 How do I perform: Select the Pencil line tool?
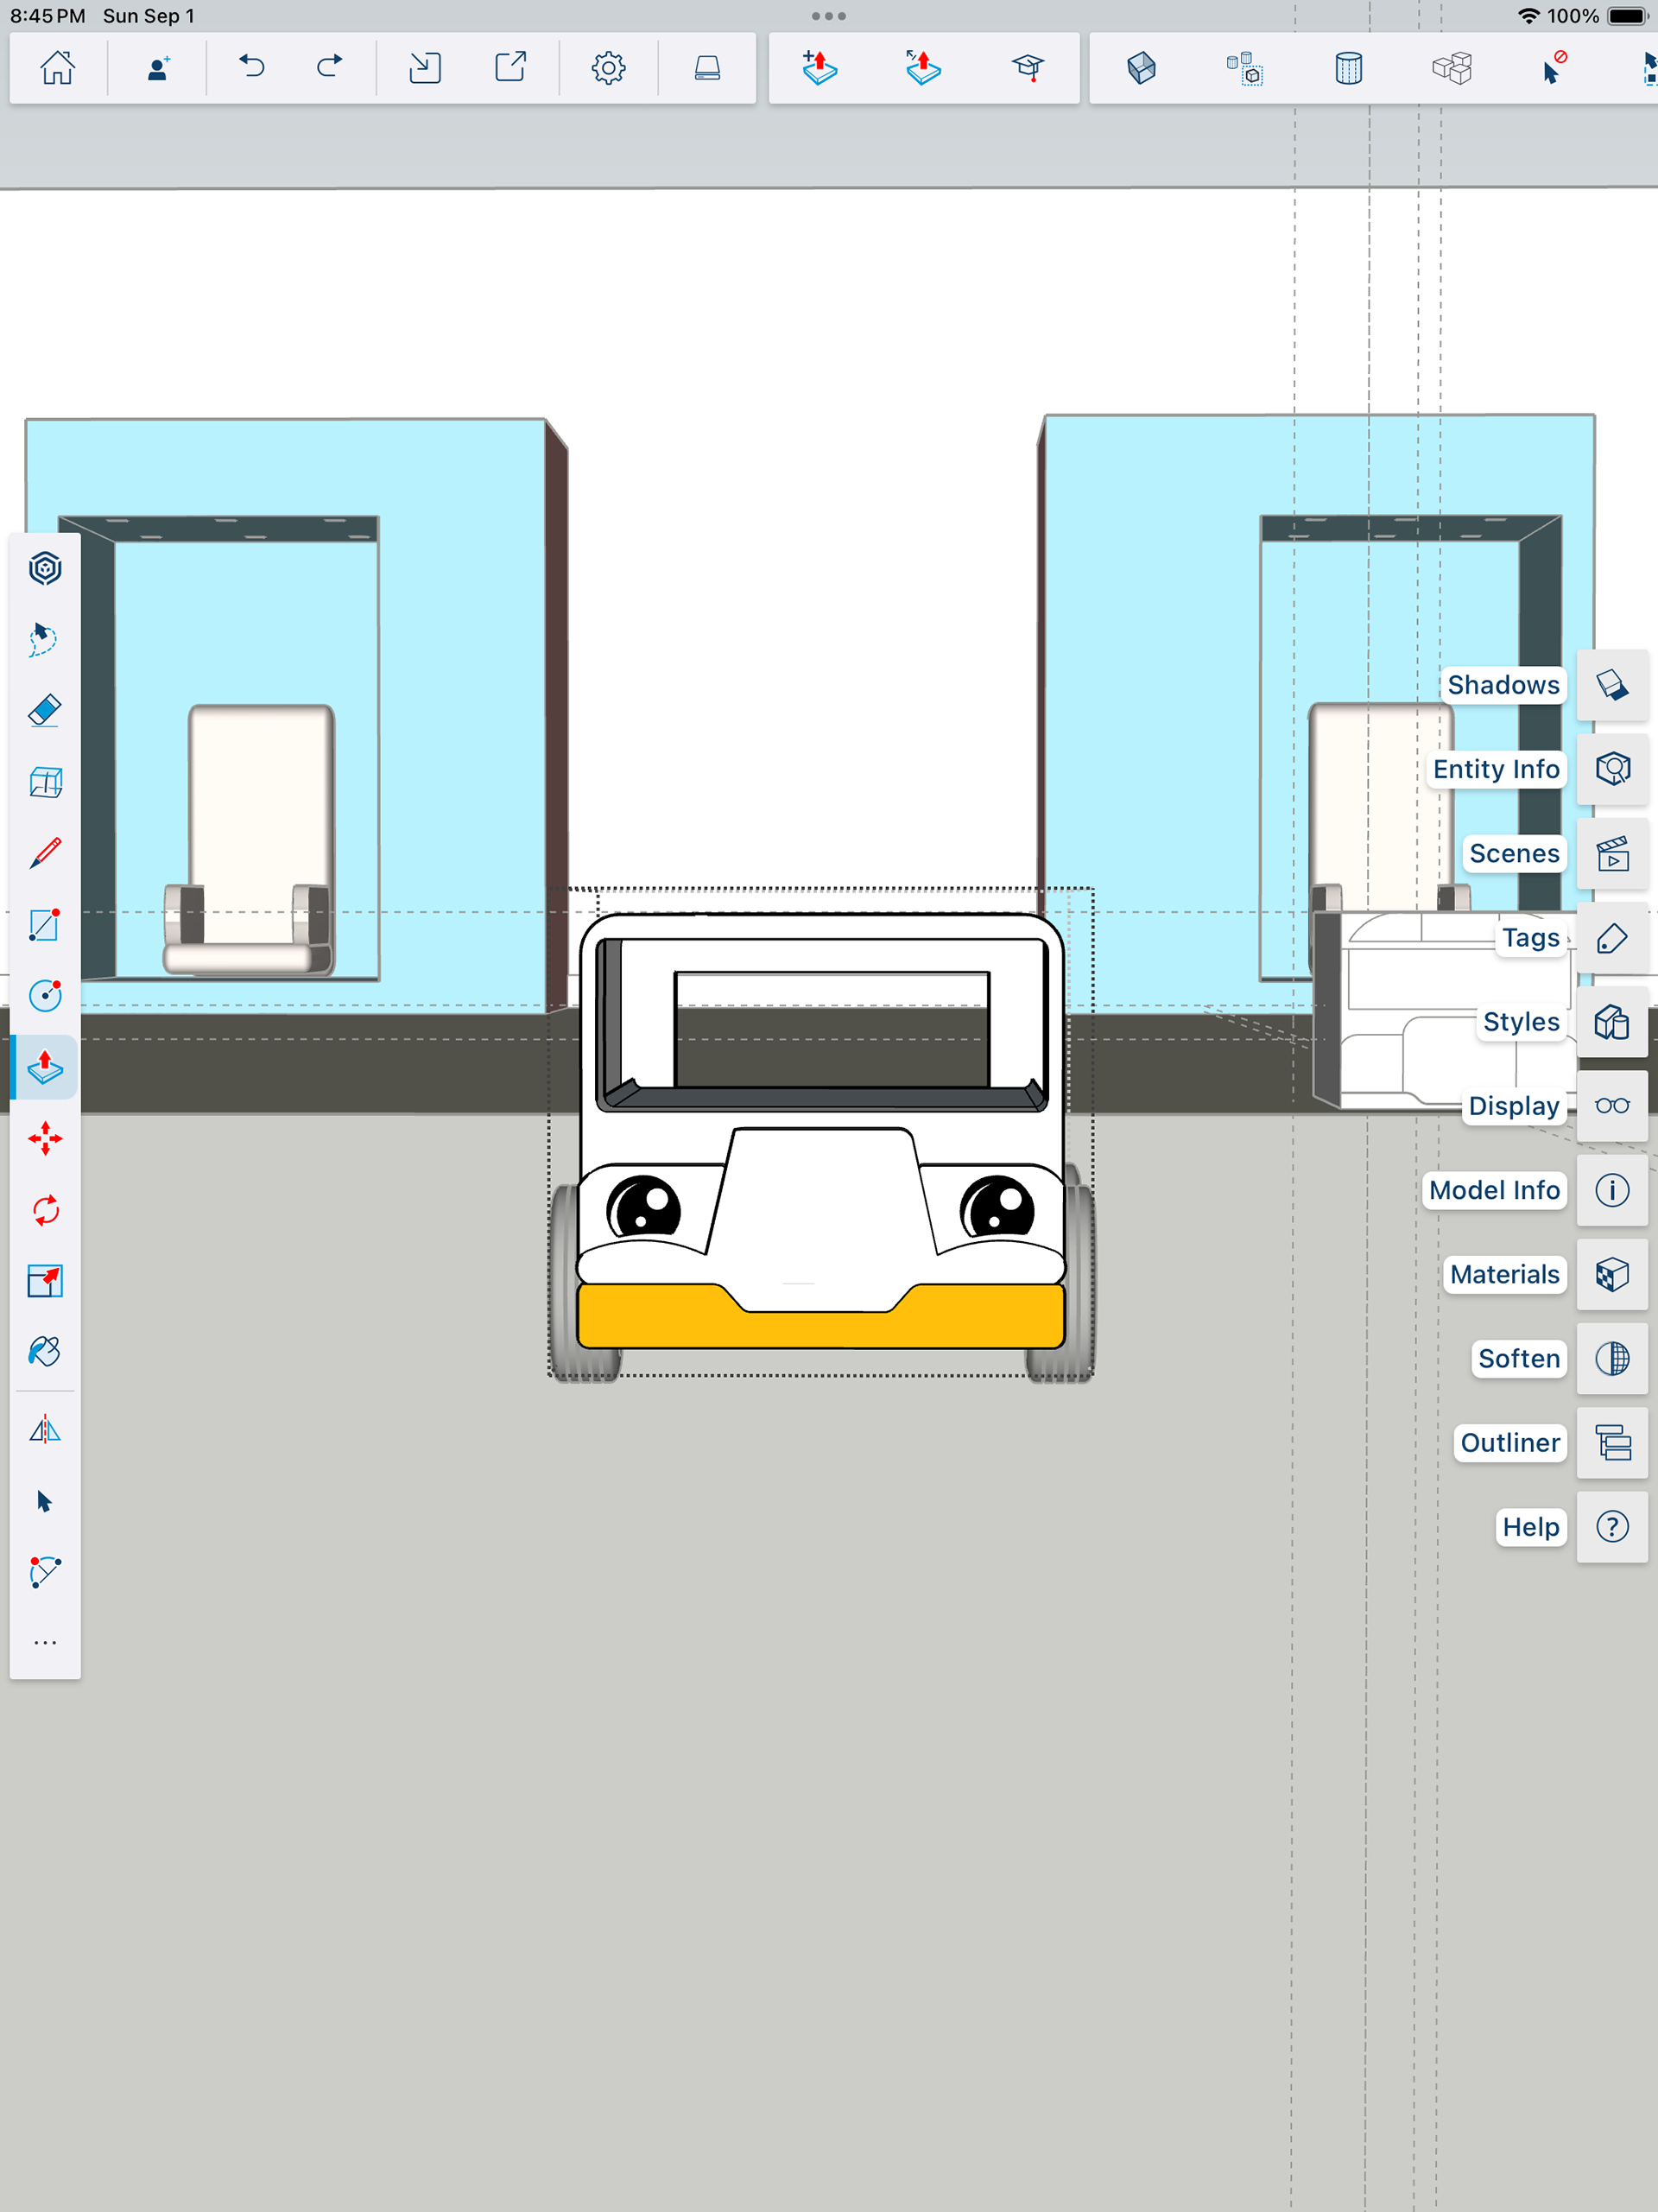pyautogui.click(x=45, y=853)
